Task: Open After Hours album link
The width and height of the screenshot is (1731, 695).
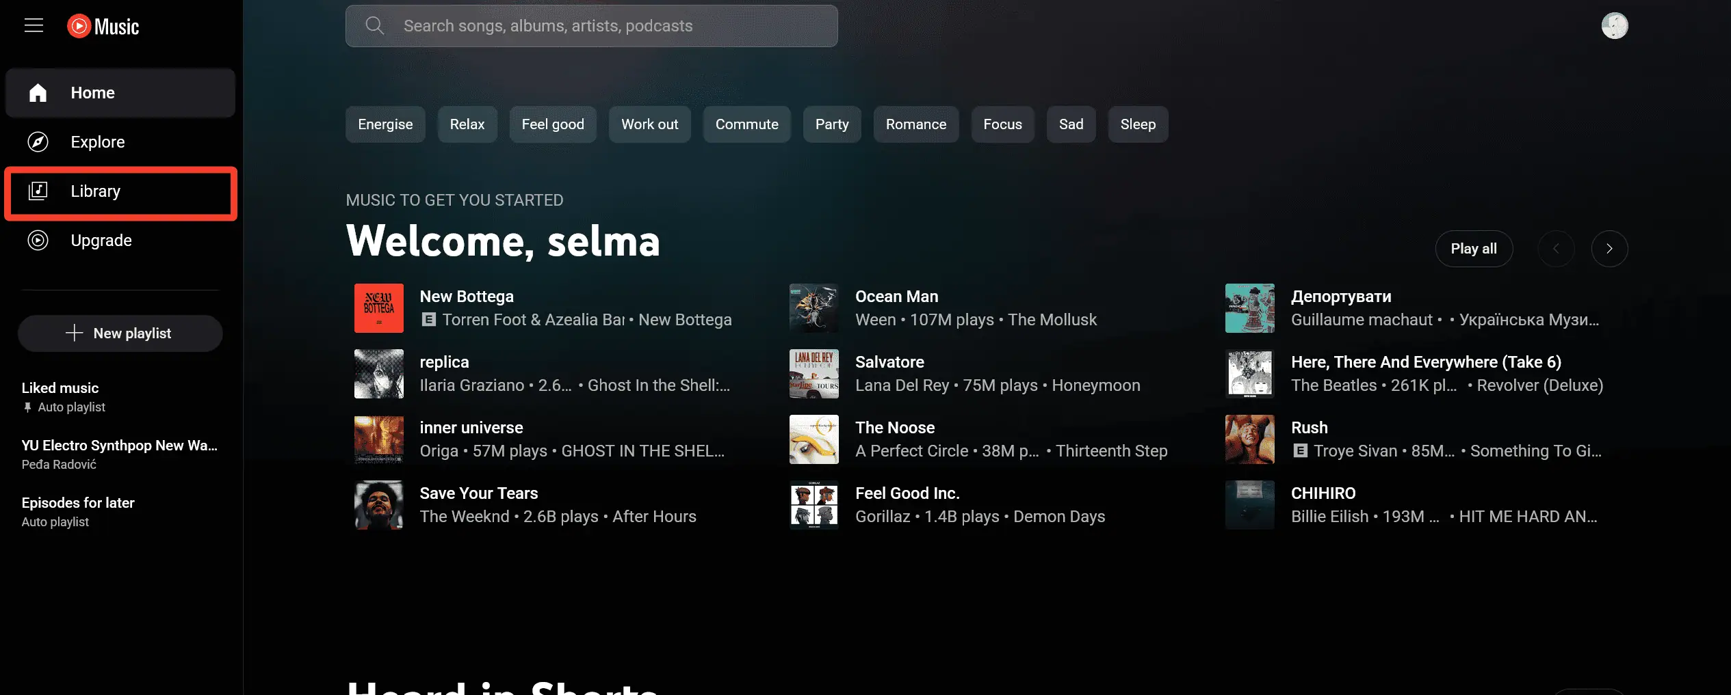Action: pos(654,517)
